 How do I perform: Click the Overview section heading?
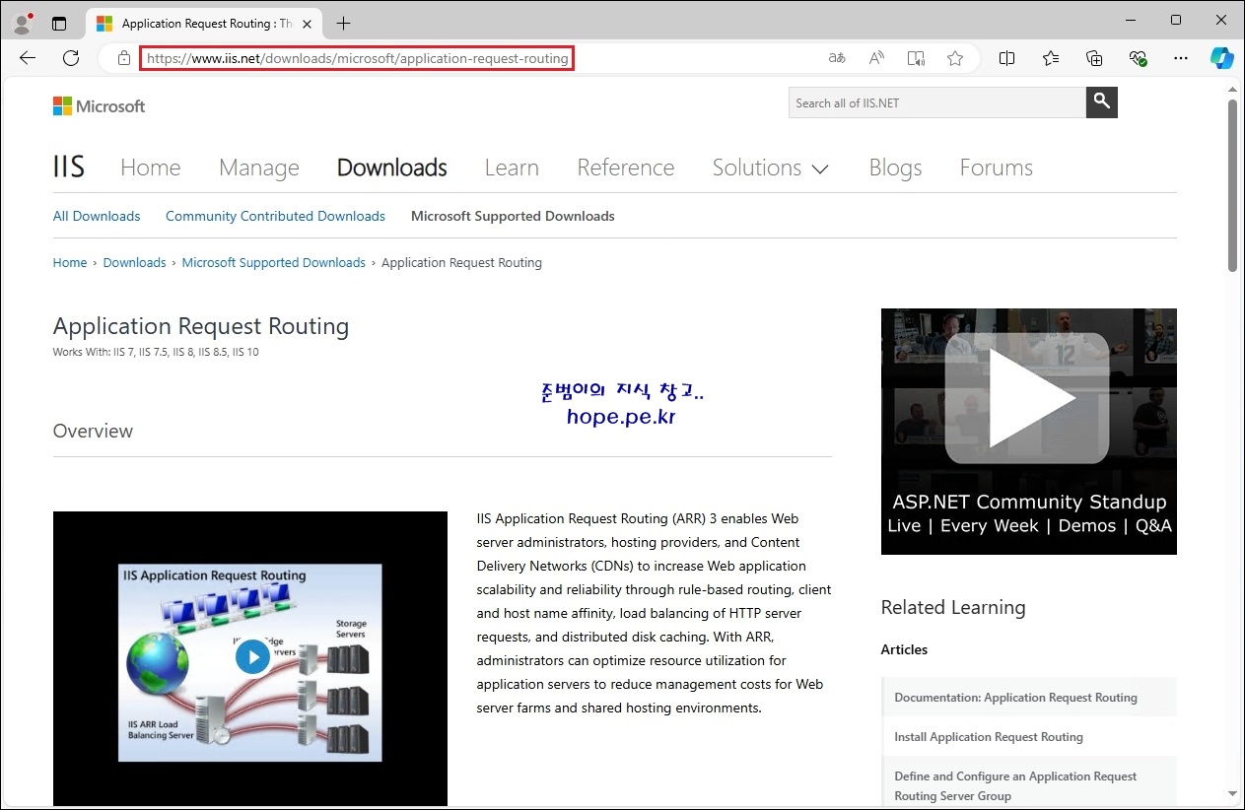(93, 431)
